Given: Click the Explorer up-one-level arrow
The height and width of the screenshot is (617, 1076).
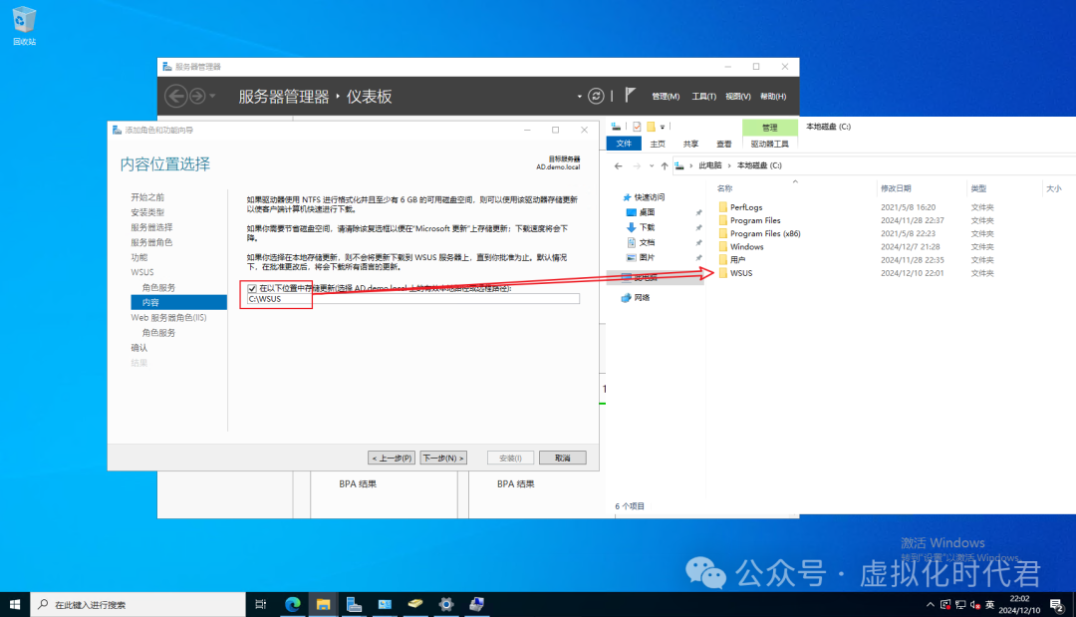Looking at the screenshot, I should [x=665, y=165].
